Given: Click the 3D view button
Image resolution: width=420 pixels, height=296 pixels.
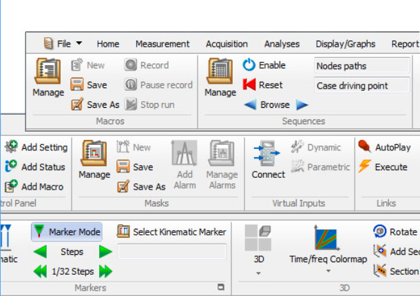Looking at the screenshot, I should (258, 244).
